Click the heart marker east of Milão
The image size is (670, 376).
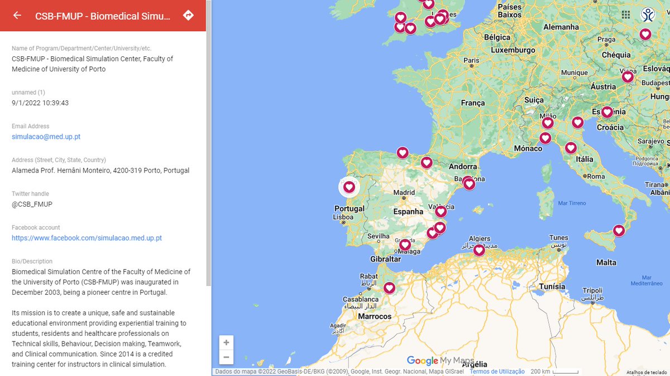pyautogui.click(x=577, y=122)
